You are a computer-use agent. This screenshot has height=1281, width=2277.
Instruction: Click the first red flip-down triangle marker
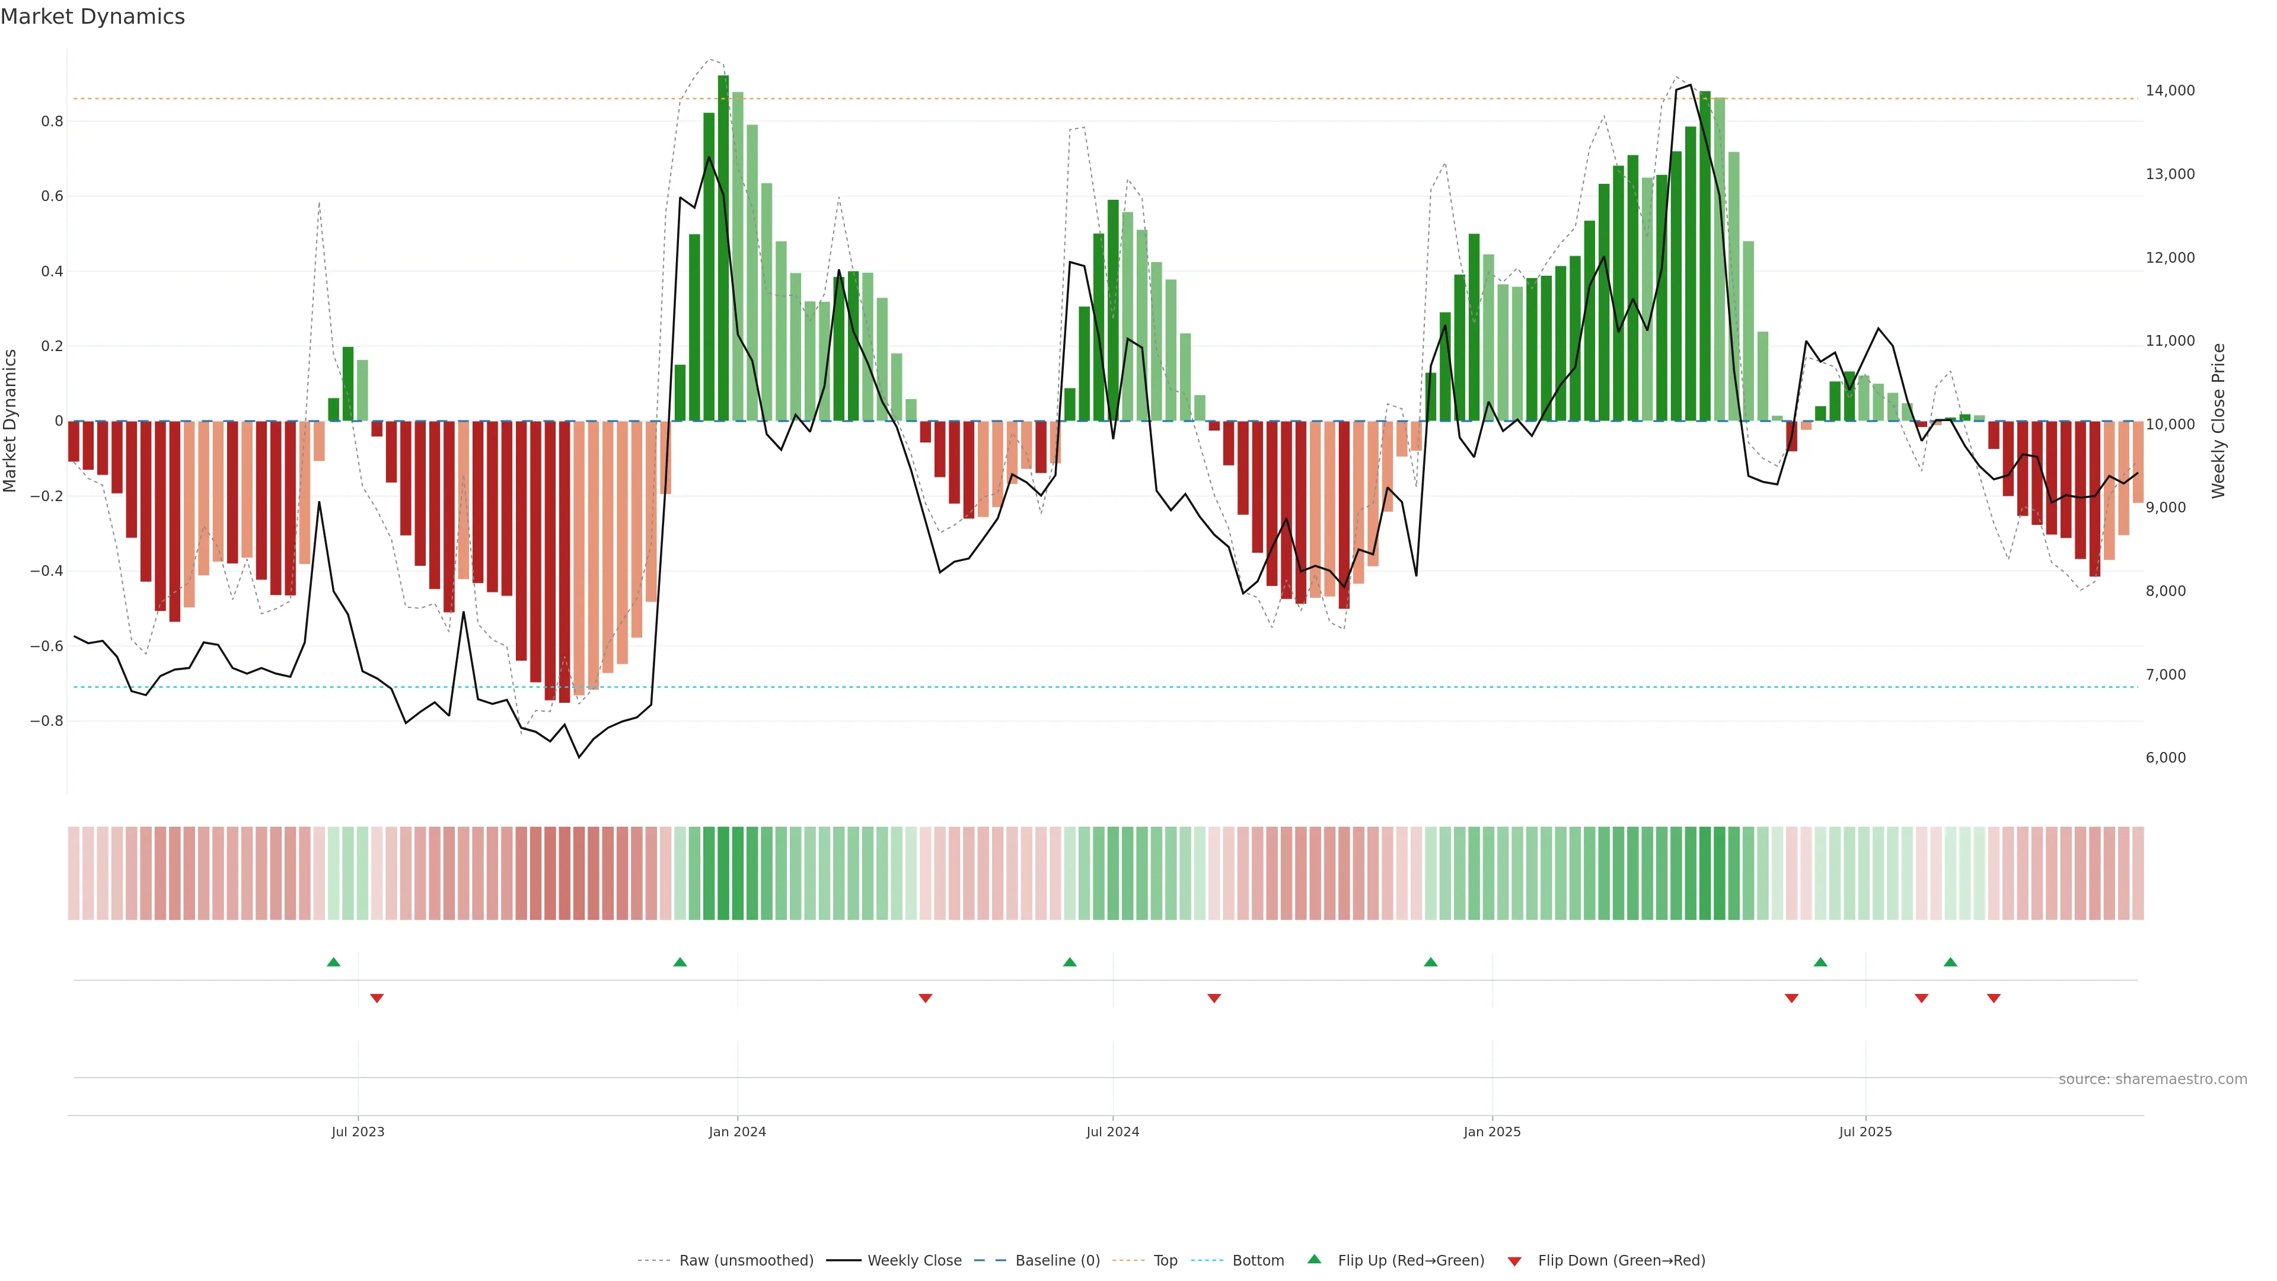[x=377, y=998]
